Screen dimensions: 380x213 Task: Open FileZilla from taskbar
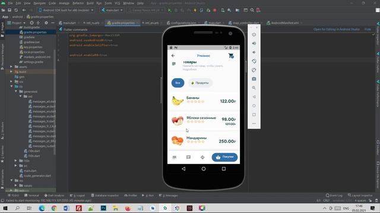coord(79,208)
